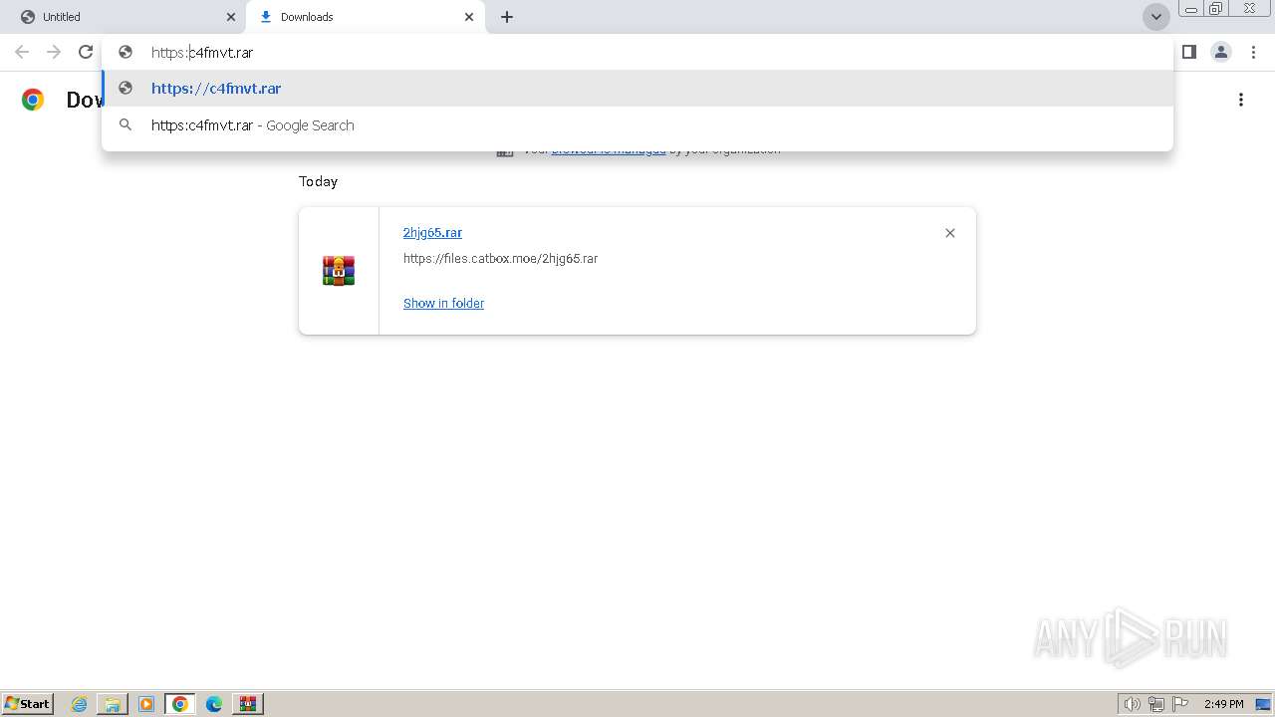Close the Downloads tab
This screenshot has width=1275, height=717.
tap(469, 17)
